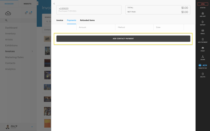210x131 pixels.
Task: Open the messages envelope icon in sidebar
Action: click(30, 13)
